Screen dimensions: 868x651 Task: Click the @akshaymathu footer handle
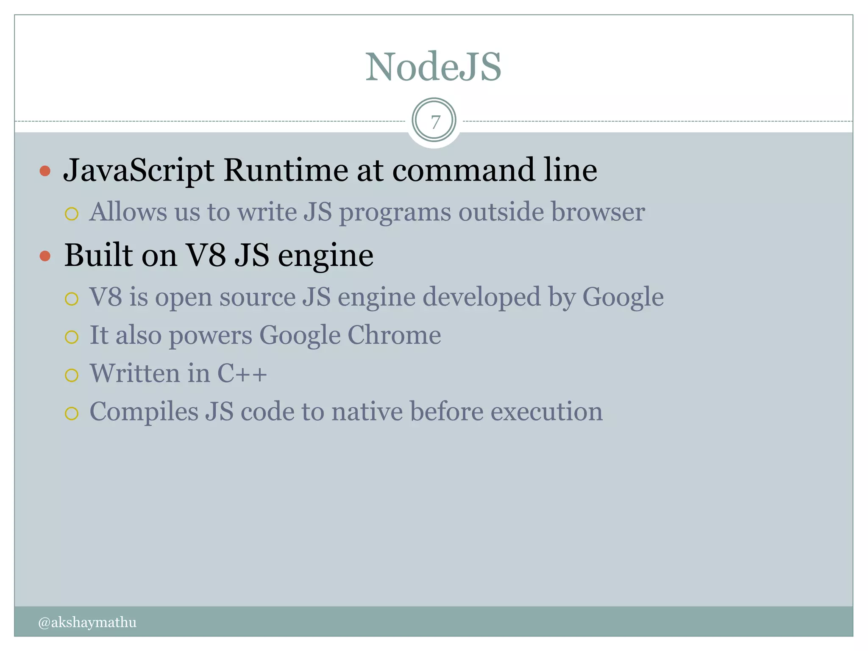click(87, 622)
